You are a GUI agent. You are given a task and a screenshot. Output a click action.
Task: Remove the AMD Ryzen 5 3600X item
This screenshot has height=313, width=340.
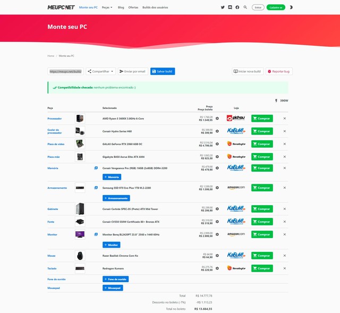285,119
